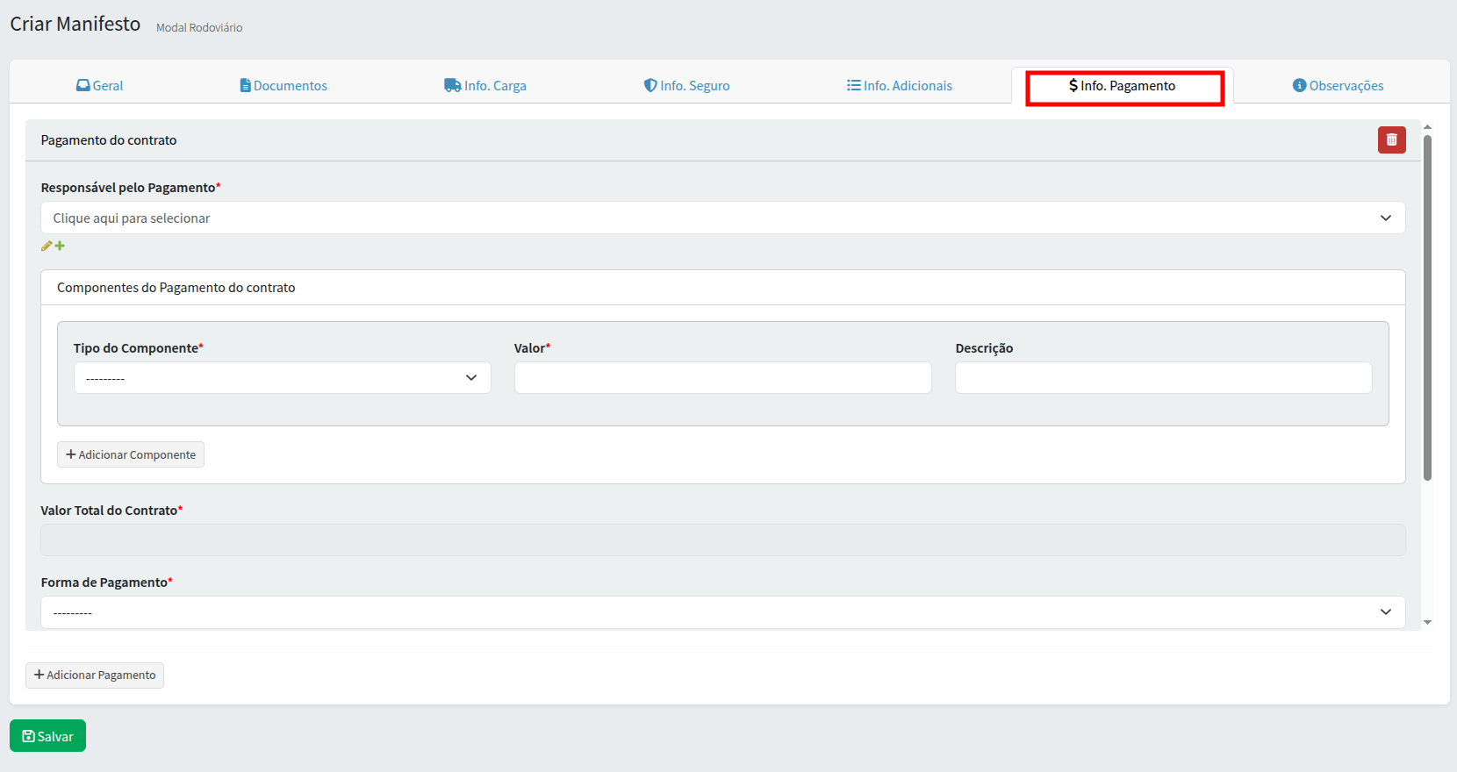
Task: Open the Forma de Pagamento dropdown
Action: tap(721, 612)
